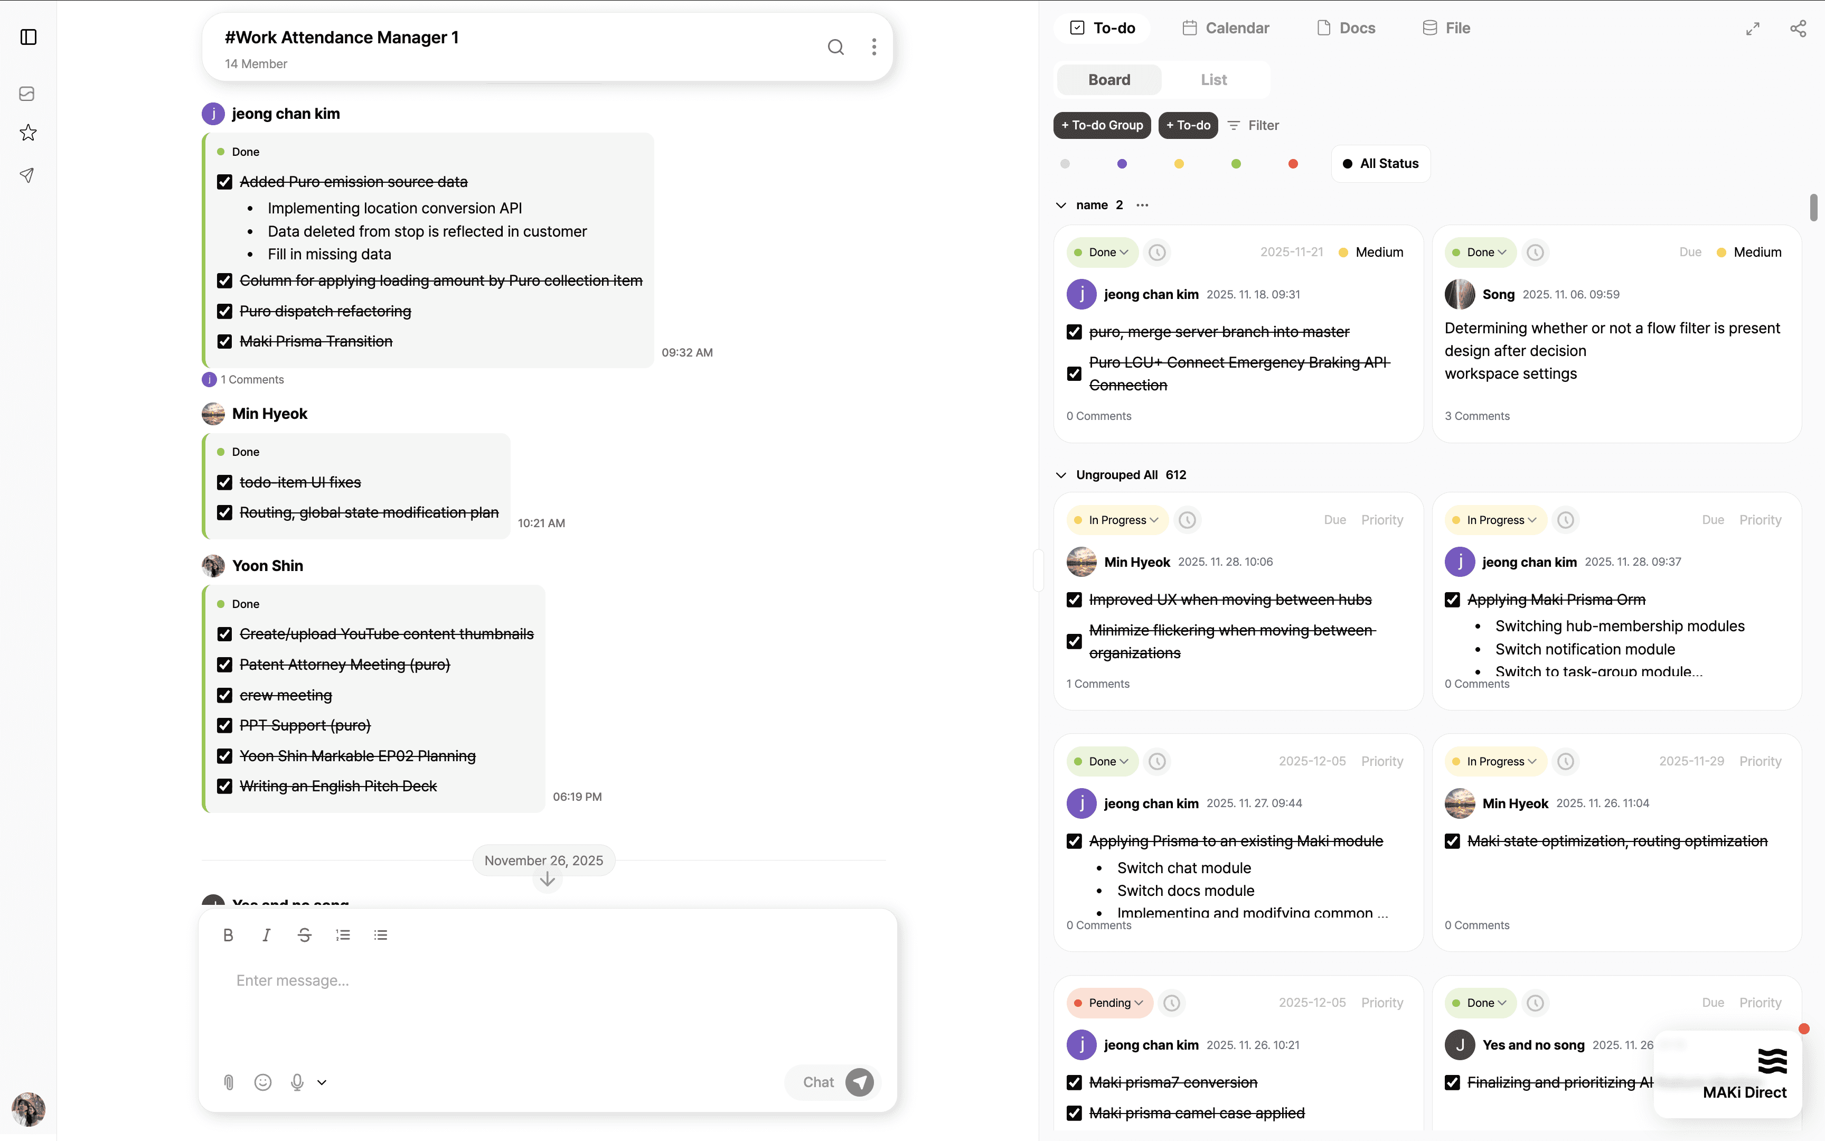Viewport: 1825px width, 1141px height.
Task: Uncheck the 'crew meeting' checkbox
Action: pyautogui.click(x=224, y=695)
